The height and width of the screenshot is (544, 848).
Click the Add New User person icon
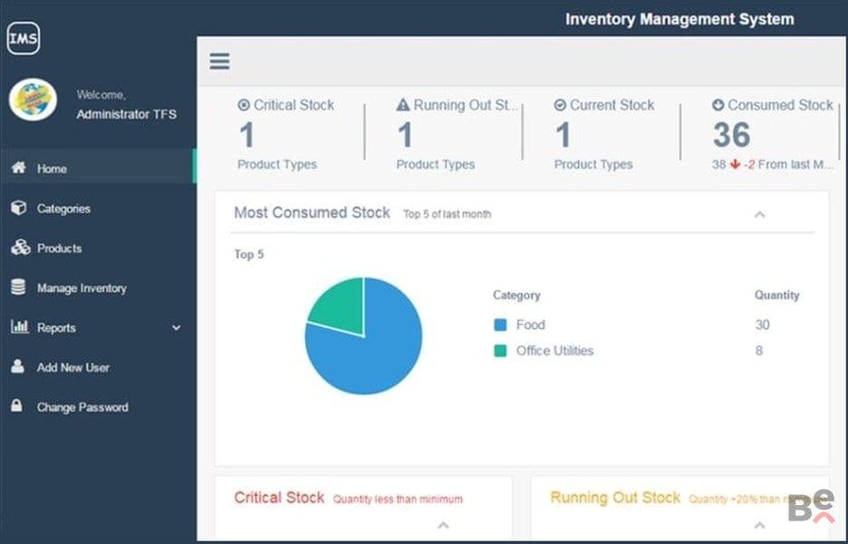pos(18,366)
